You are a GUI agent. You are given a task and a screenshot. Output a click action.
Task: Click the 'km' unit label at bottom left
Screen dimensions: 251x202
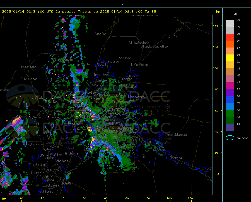tap(4, 199)
